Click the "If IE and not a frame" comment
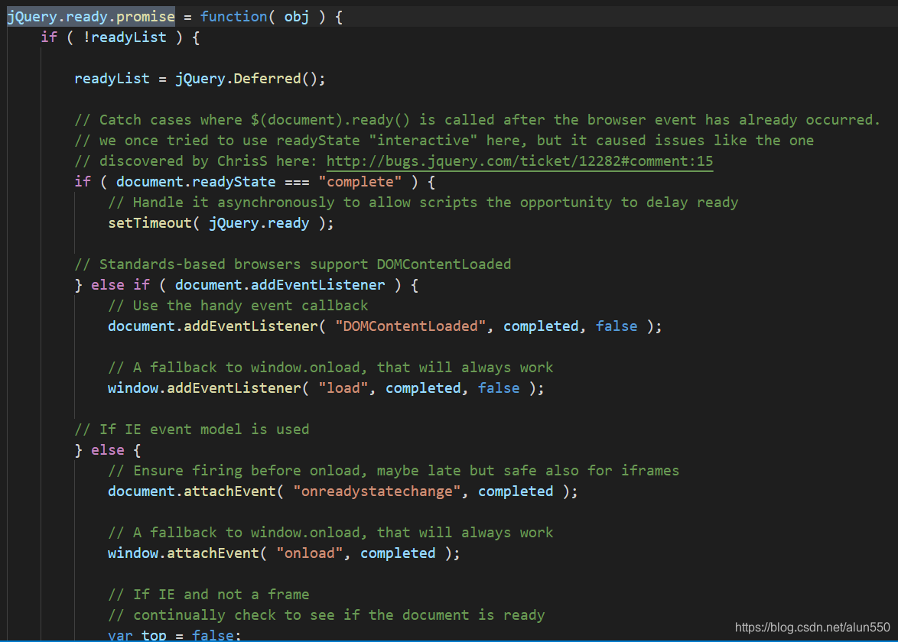898x642 pixels. click(209, 595)
